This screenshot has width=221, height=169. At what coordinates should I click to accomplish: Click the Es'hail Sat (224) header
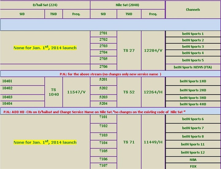tap(45, 5)
